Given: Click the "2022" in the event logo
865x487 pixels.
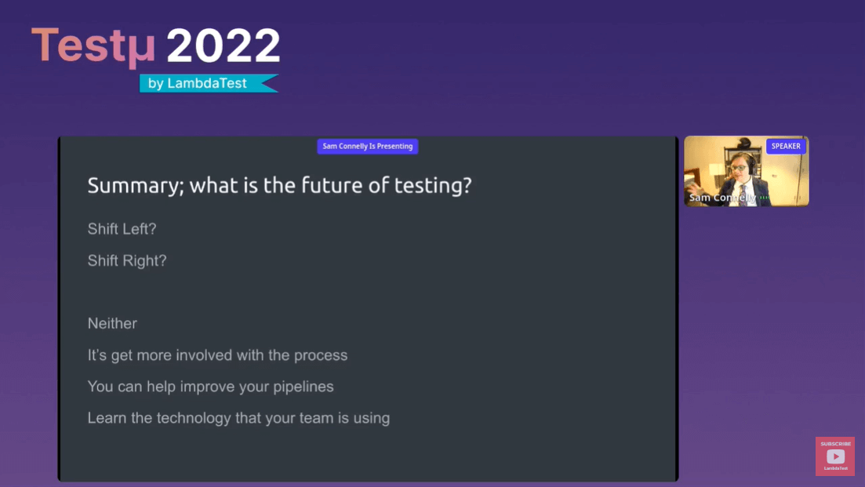Looking at the screenshot, I should point(223,47).
